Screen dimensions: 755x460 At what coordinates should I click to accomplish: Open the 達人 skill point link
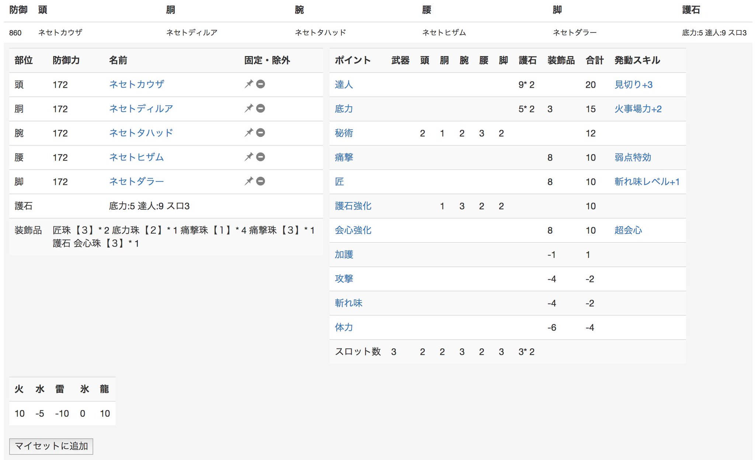[344, 84]
